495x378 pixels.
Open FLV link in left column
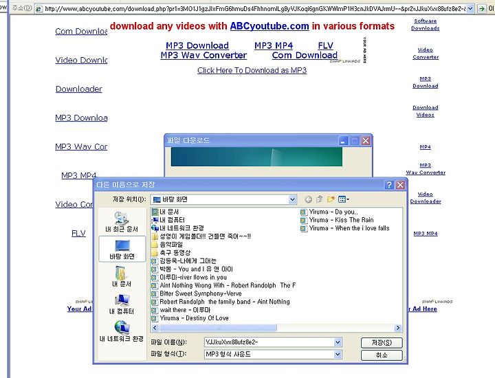(78, 233)
